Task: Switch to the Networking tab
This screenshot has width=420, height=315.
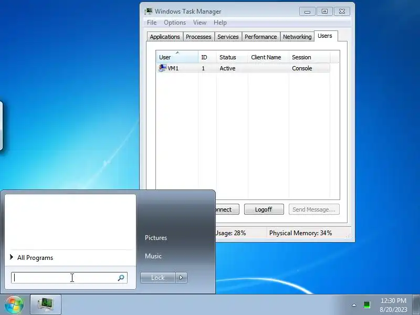Action: 297,37
